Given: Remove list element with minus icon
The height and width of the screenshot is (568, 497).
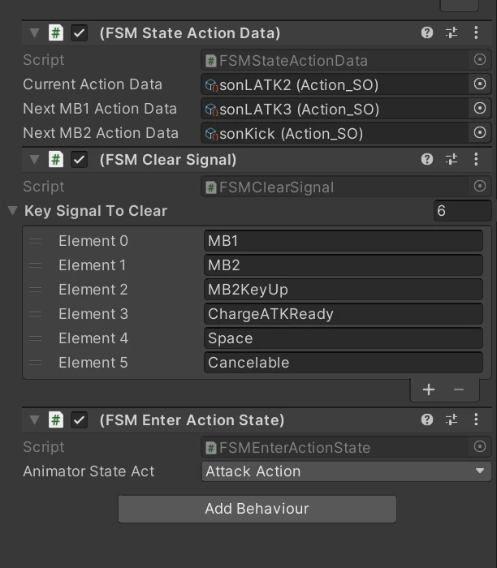Looking at the screenshot, I should 459,389.
